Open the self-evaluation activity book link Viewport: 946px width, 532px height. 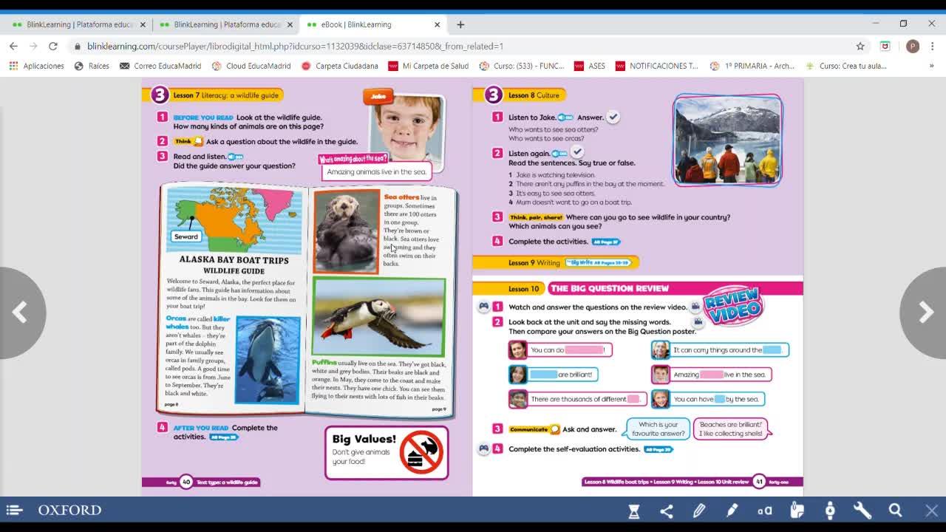(659, 449)
